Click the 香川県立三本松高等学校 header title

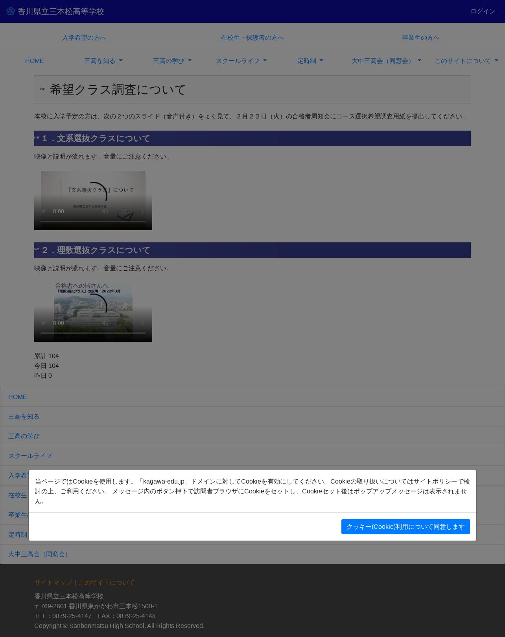coord(61,11)
